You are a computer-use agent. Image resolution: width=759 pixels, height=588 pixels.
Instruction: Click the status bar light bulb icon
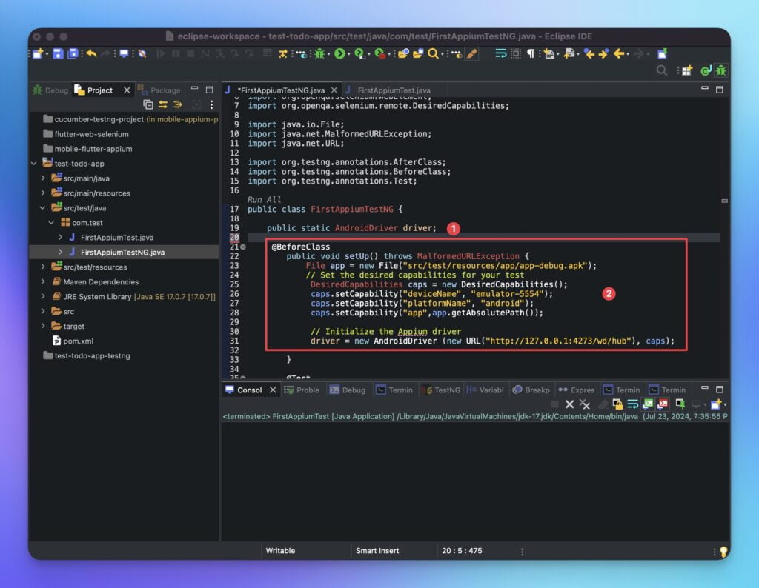(x=723, y=551)
